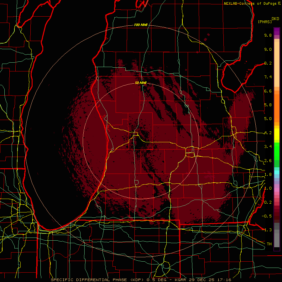
Task: Click the -0.5 legend value
Action: tap(267, 216)
